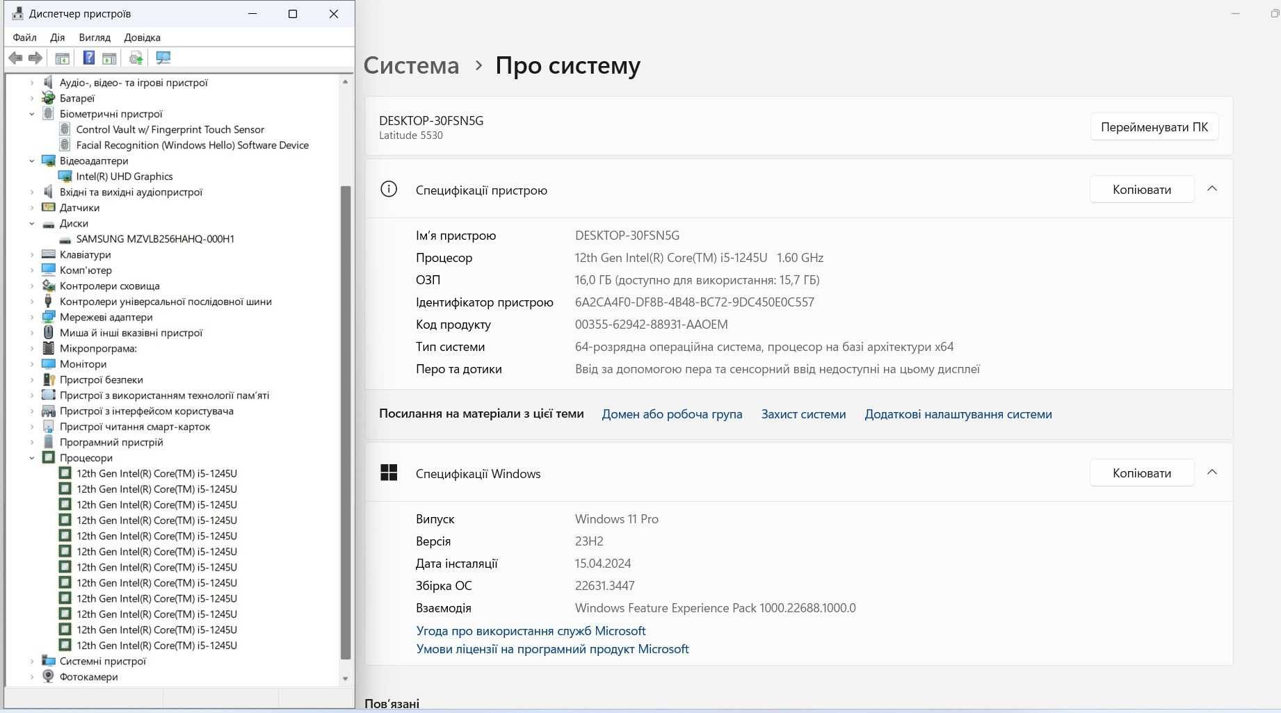Click the blue question mark Help toolbar icon

click(x=89, y=58)
